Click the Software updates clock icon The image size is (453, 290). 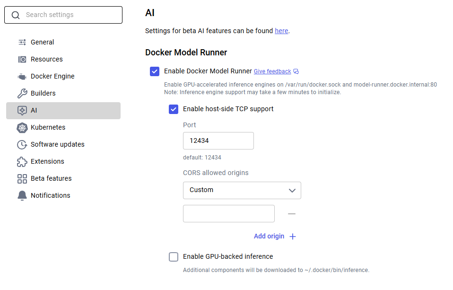pos(22,144)
